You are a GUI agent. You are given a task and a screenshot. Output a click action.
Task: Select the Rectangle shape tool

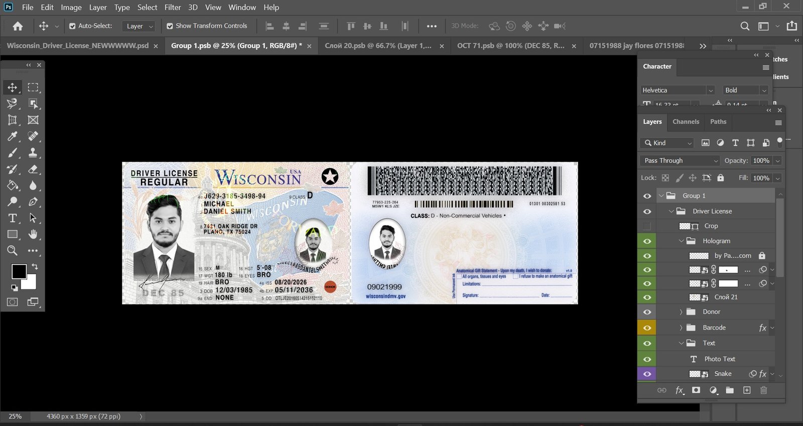point(12,234)
